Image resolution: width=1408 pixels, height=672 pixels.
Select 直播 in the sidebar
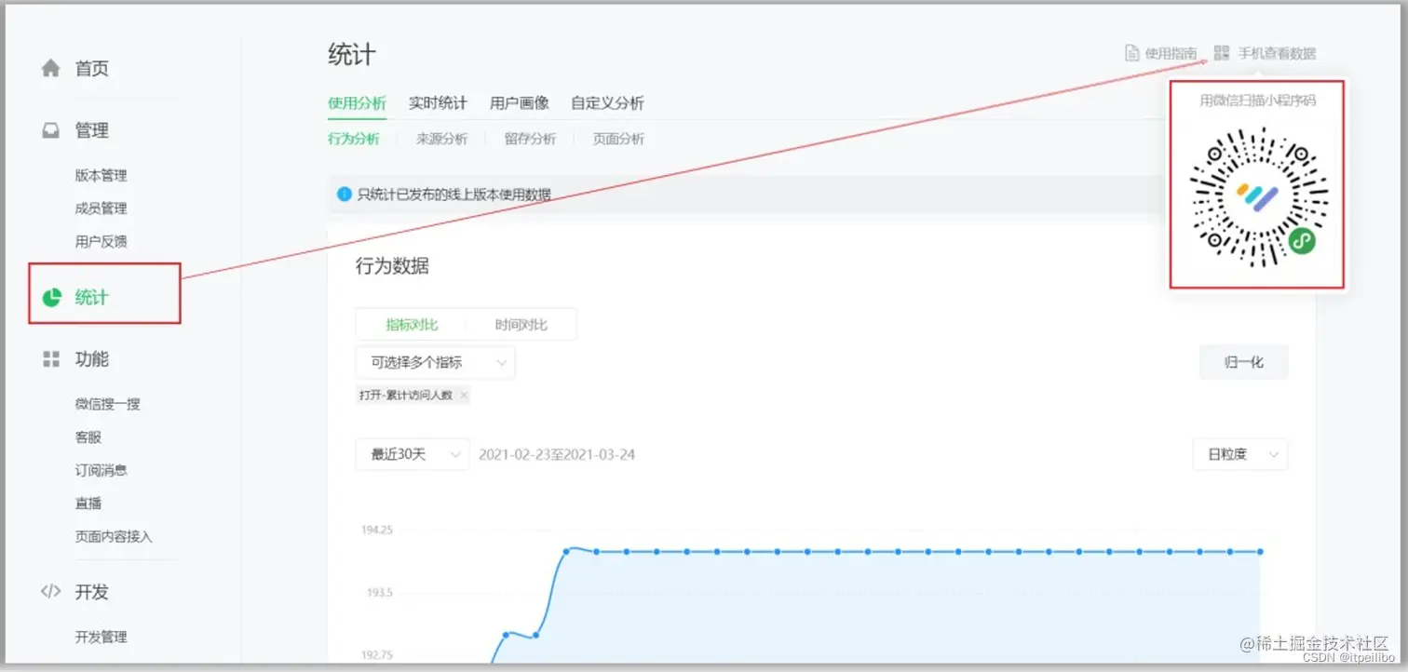click(88, 504)
